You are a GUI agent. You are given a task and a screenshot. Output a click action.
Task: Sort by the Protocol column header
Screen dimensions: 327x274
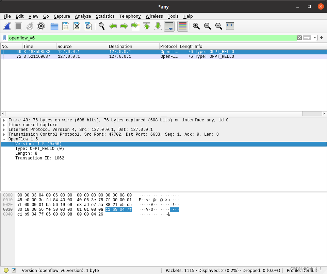[169, 46]
